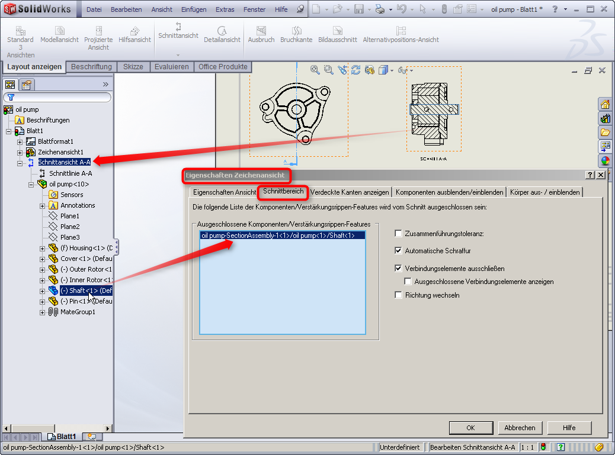This screenshot has width=615, height=455.
Task: Expand the Cover<1> node
Action: click(x=42, y=259)
